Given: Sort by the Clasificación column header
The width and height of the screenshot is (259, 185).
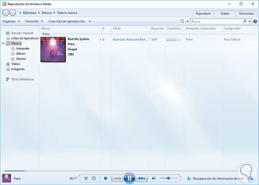Looking at the screenshot, I should 175,28.
